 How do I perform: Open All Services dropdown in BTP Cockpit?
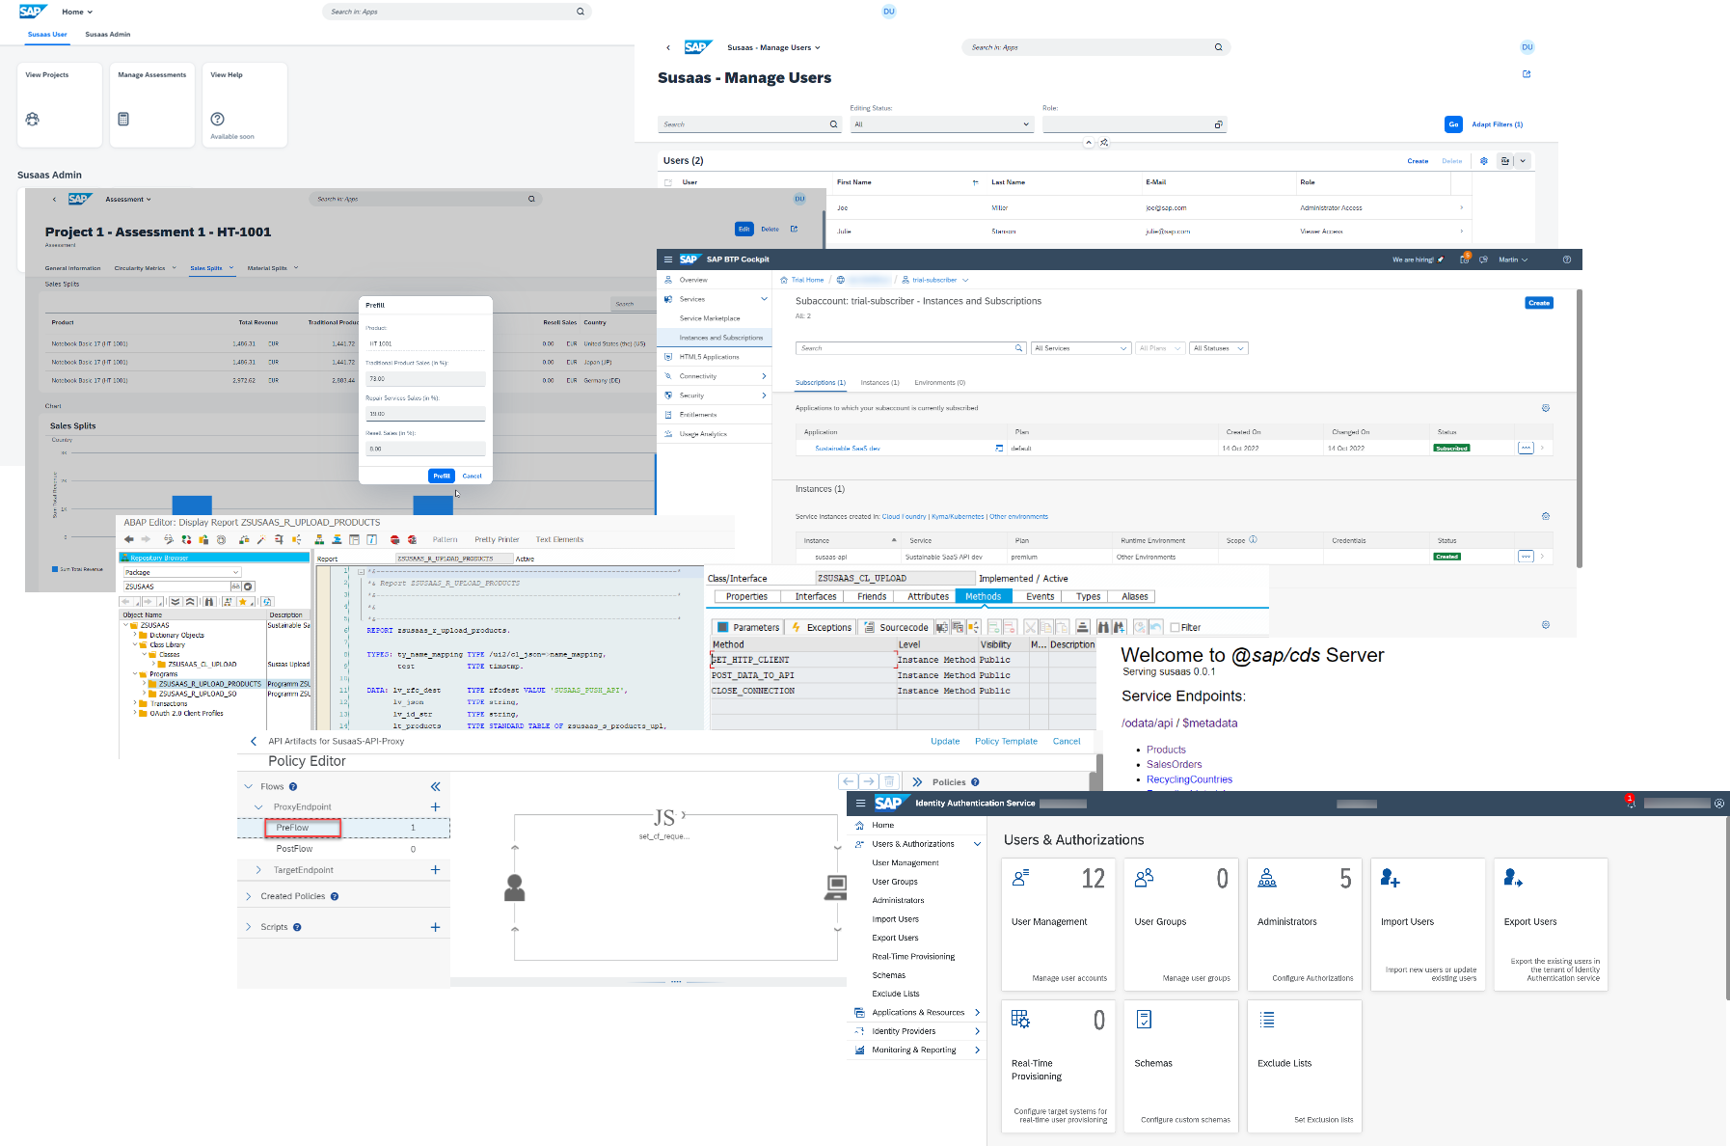point(1080,348)
